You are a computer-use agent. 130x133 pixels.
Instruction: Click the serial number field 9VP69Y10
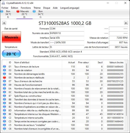pos(67,33)
